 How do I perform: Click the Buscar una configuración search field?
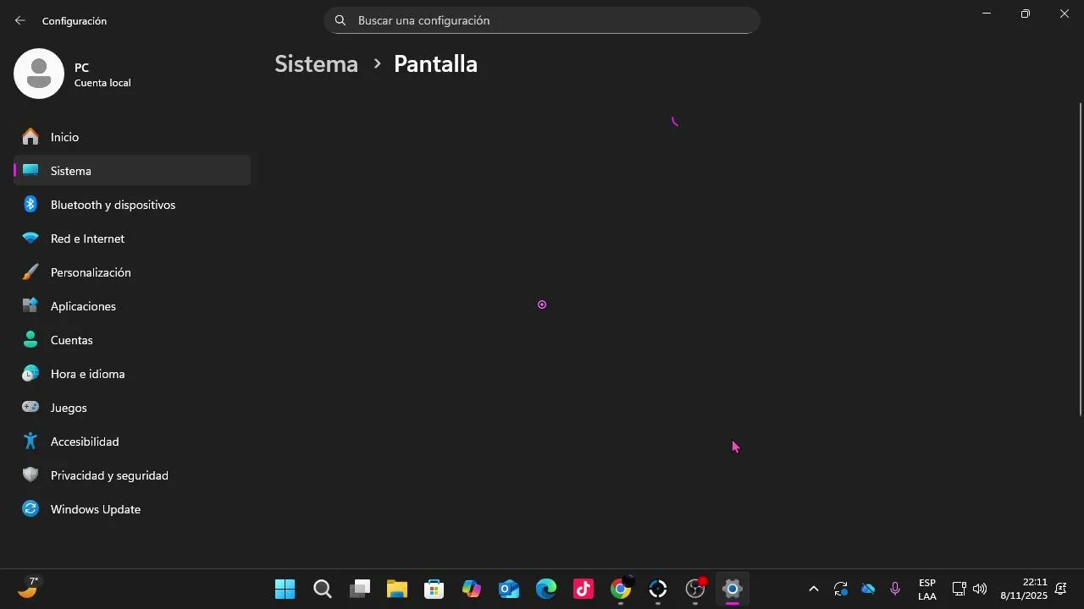[x=542, y=20]
